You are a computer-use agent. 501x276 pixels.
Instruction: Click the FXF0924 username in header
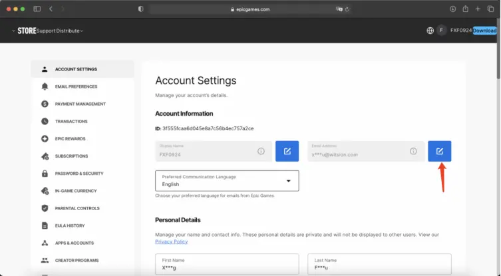tap(461, 31)
